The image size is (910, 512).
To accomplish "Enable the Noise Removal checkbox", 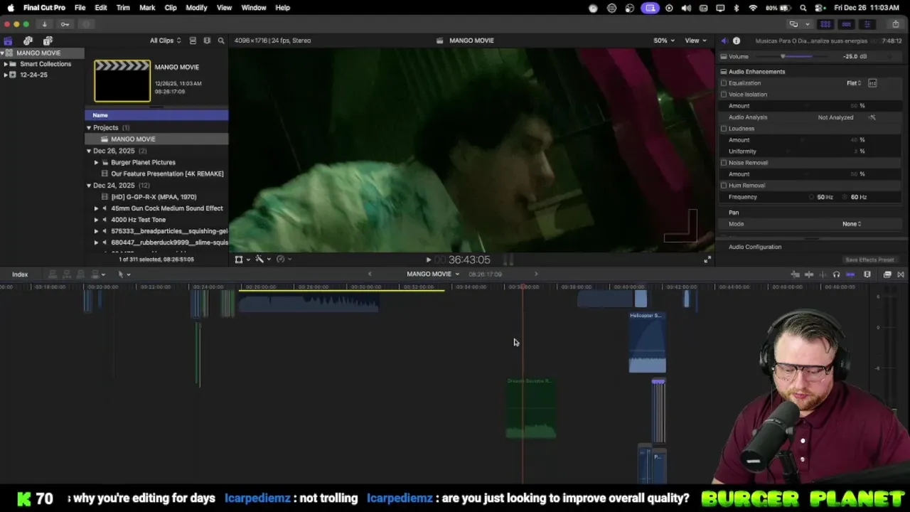I will [724, 163].
